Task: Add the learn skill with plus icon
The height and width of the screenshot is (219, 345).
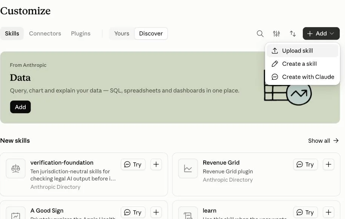Action: click(x=328, y=212)
